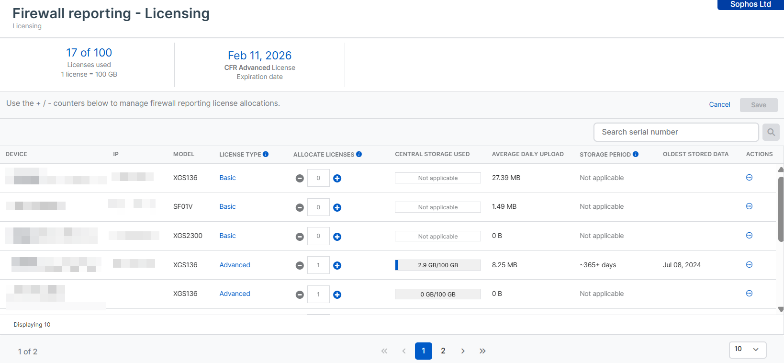Increase license allocation for the SF01V device
The height and width of the screenshot is (363, 784).
click(337, 207)
